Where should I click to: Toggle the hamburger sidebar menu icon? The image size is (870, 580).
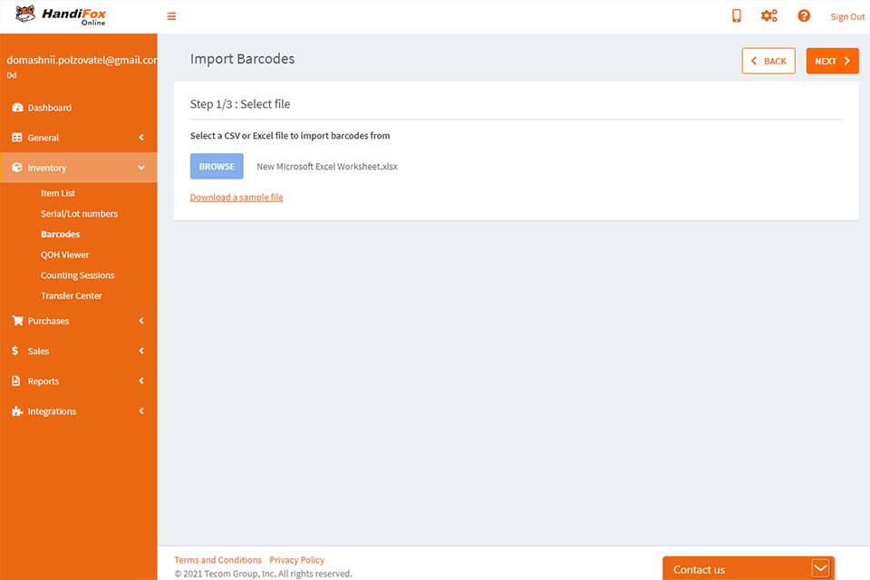click(x=171, y=16)
